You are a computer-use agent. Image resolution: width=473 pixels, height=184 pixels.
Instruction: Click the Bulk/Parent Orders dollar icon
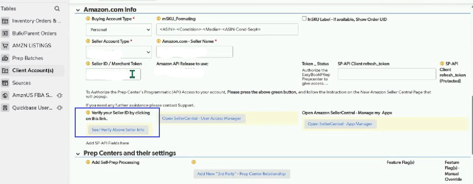point(5,33)
